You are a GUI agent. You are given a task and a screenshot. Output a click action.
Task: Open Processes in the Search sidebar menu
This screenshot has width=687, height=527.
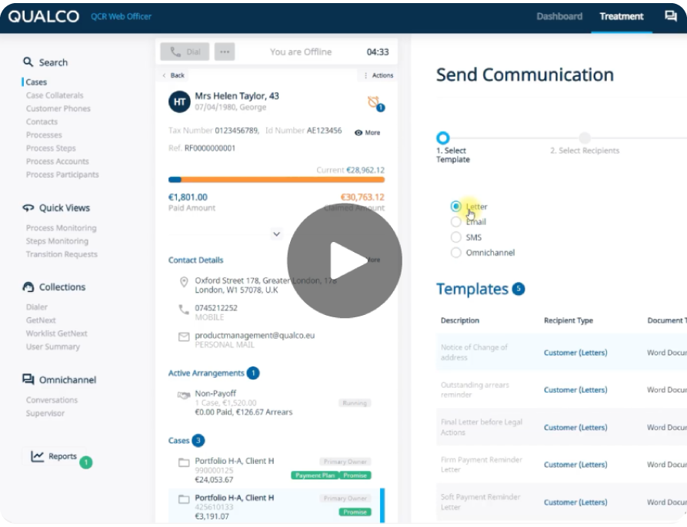point(42,134)
